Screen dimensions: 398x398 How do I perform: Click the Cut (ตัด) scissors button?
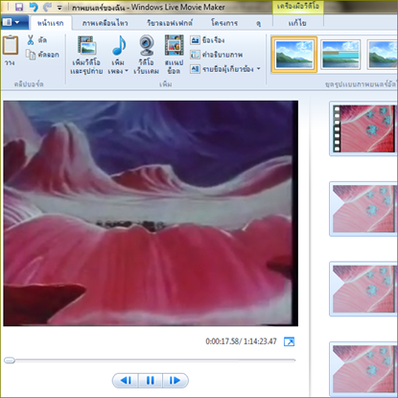click(37, 40)
